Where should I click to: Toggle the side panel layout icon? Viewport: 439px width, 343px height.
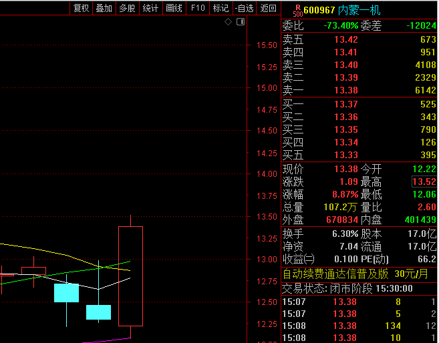tap(241, 21)
